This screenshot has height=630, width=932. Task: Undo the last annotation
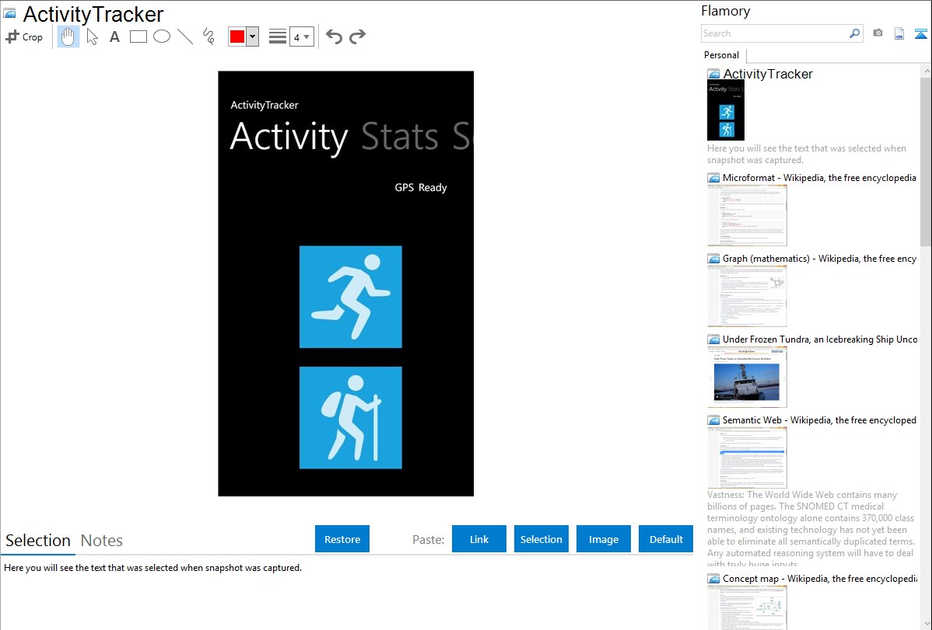point(334,37)
